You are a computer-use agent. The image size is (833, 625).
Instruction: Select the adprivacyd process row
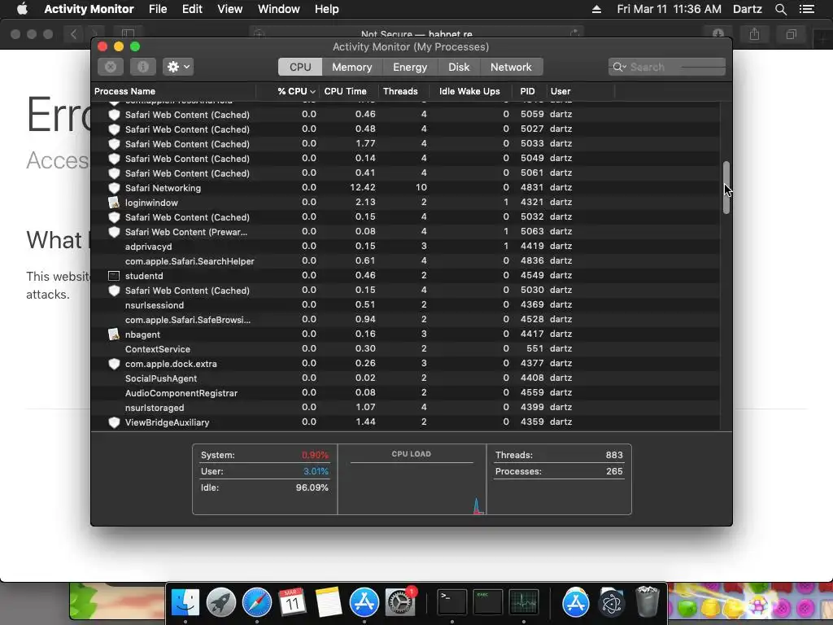(x=406, y=246)
